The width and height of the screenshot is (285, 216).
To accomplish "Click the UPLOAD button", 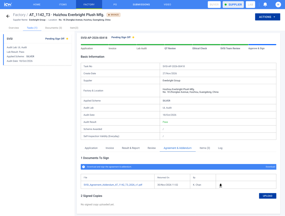I will 267,196.
